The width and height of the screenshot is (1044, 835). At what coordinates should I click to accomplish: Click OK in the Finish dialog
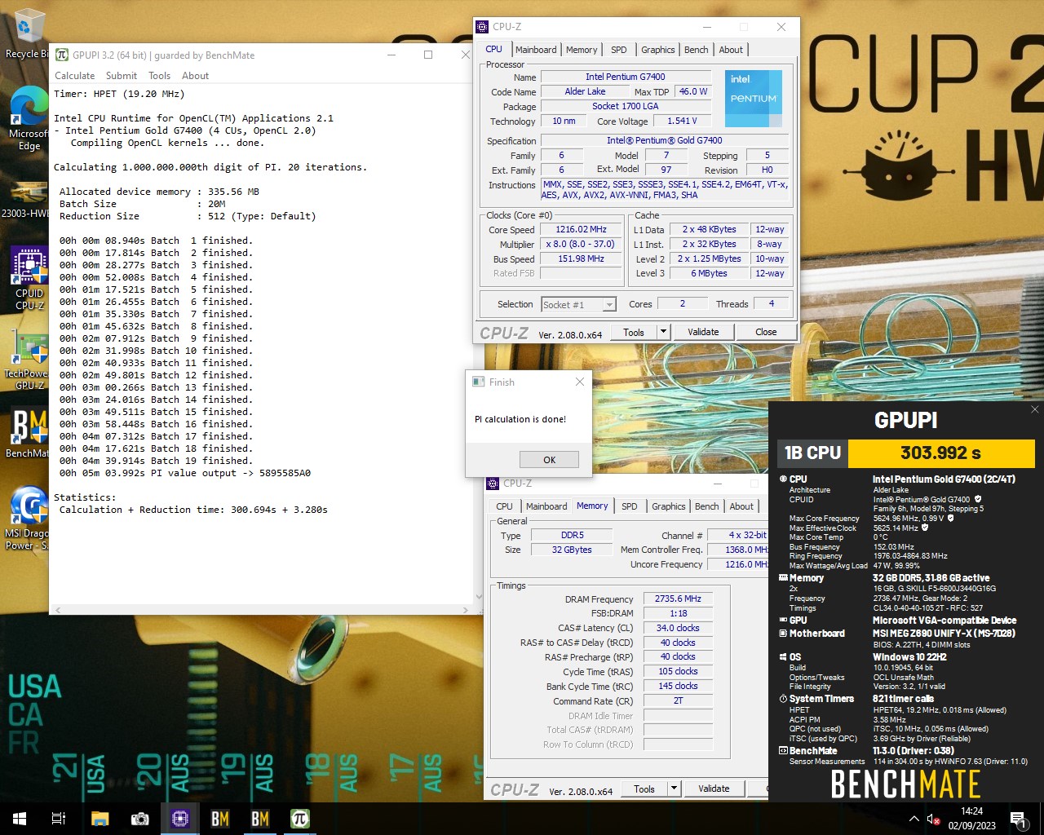click(x=550, y=460)
